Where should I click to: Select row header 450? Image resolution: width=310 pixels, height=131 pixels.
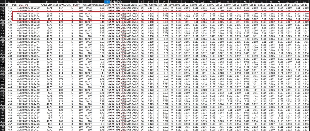pos(3,102)
